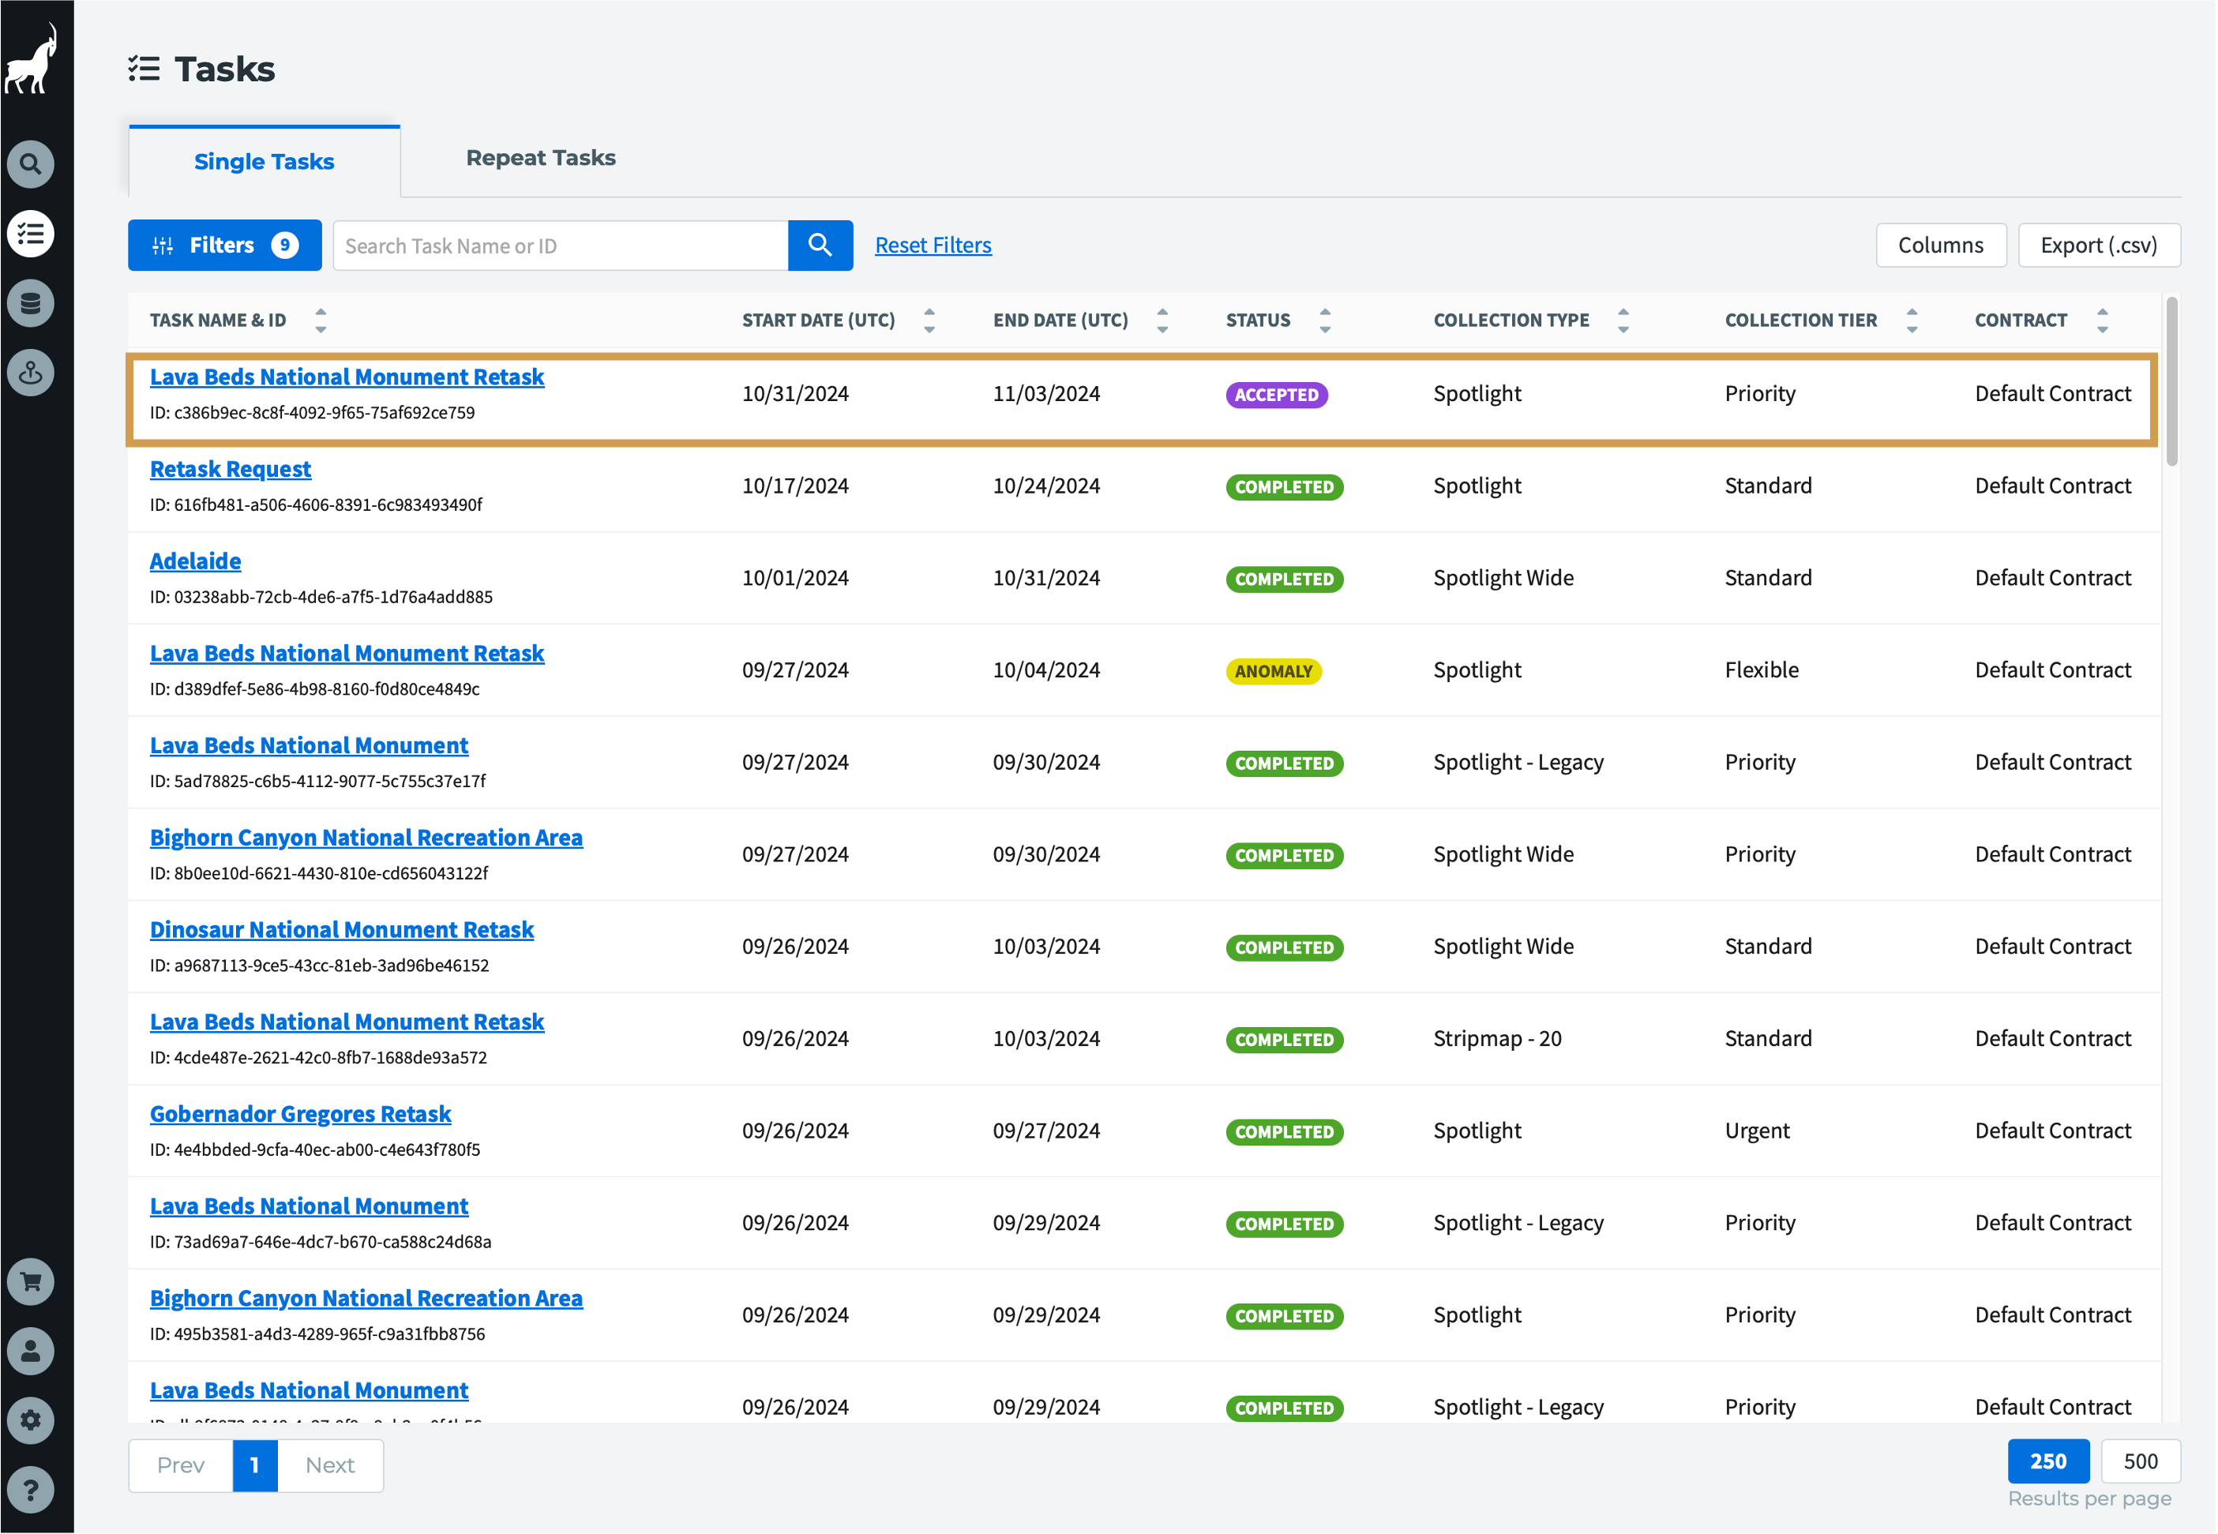Open the Lava Beds Retask with Stripmap - 20 type
The image size is (2218, 1534).
(347, 1022)
